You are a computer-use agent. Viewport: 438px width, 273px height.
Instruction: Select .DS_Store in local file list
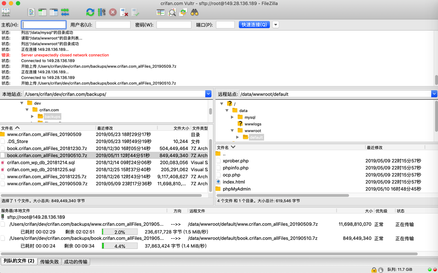[x=105, y=141]
